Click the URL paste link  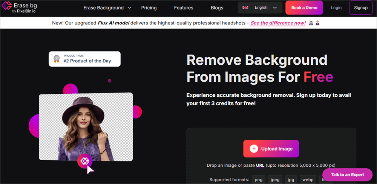coord(260,165)
